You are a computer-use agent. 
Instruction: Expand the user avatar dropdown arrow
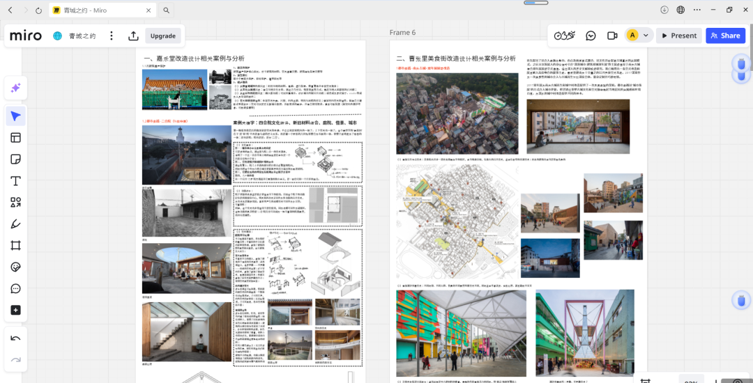tap(646, 36)
